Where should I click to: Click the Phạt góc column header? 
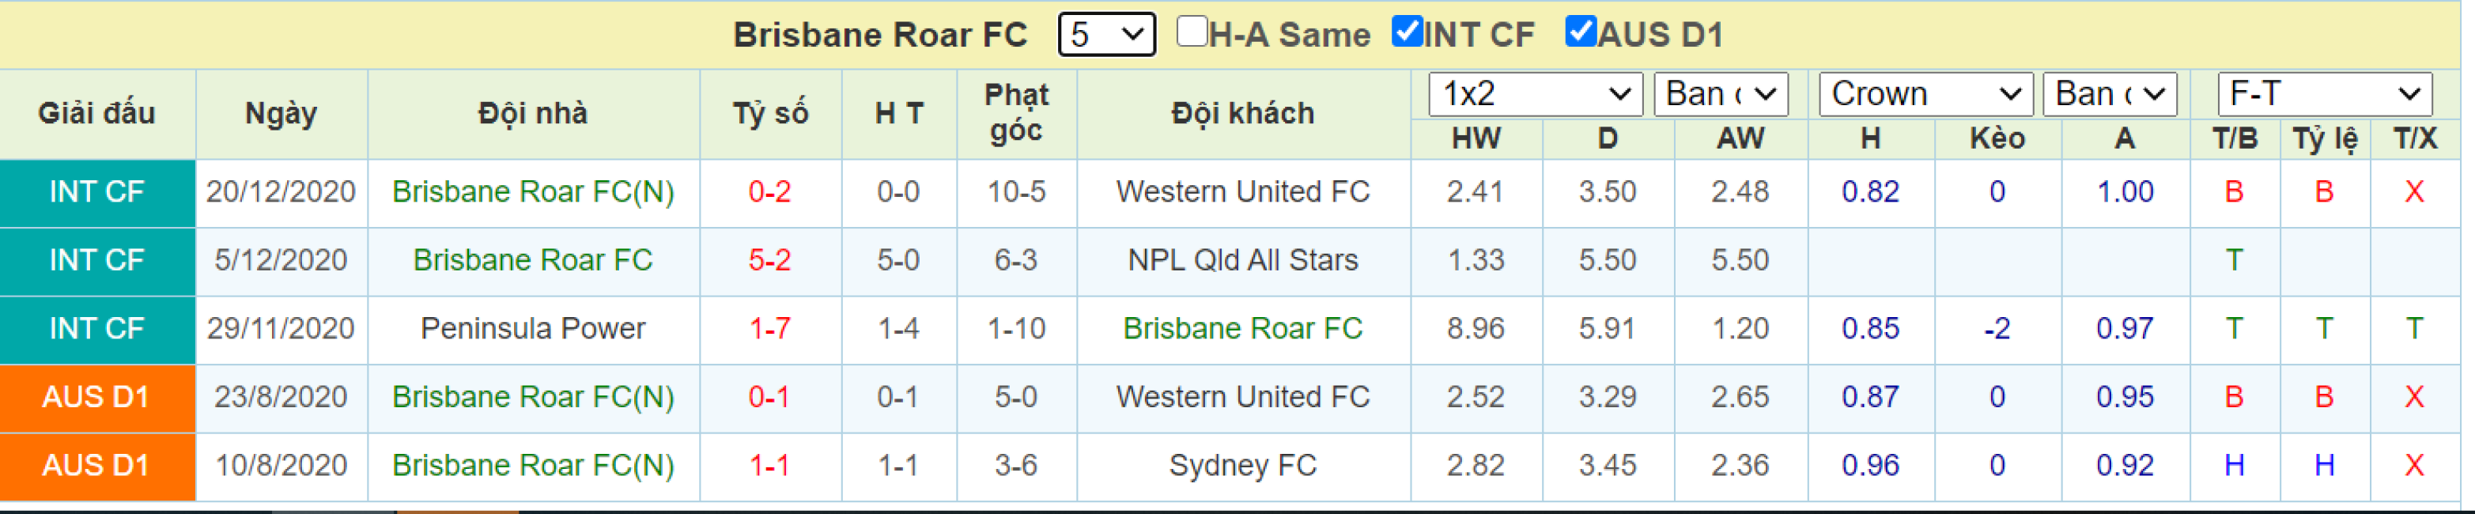coord(1017,112)
